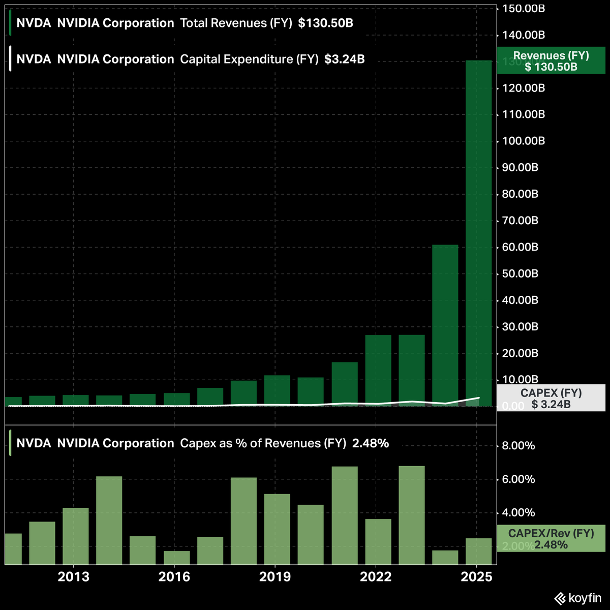Click the 8.00% y-axis label
The width and height of the screenshot is (610, 610).
[518, 446]
